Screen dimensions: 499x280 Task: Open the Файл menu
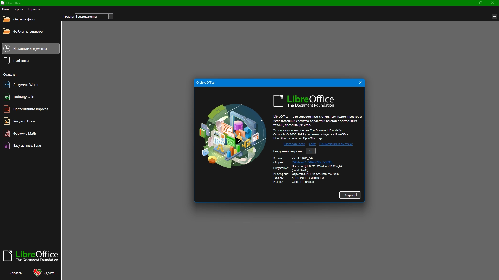tap(6, 9)
